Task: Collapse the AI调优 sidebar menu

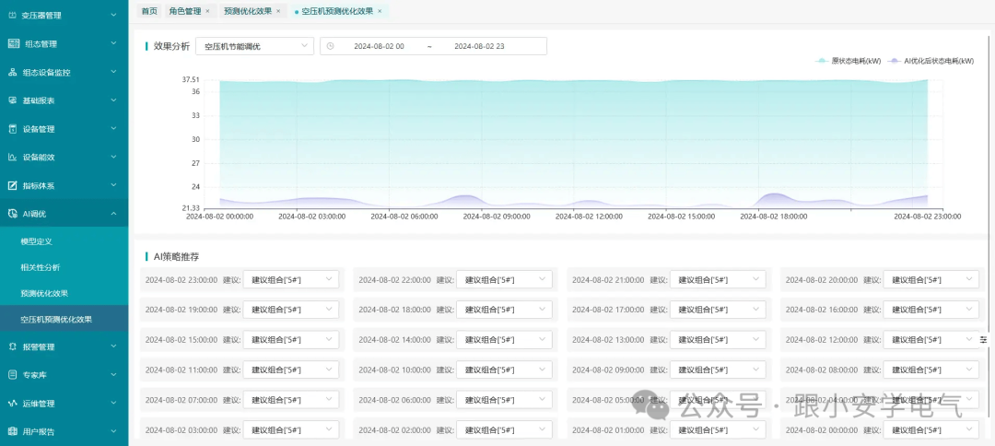Action: tap(113, 214)
